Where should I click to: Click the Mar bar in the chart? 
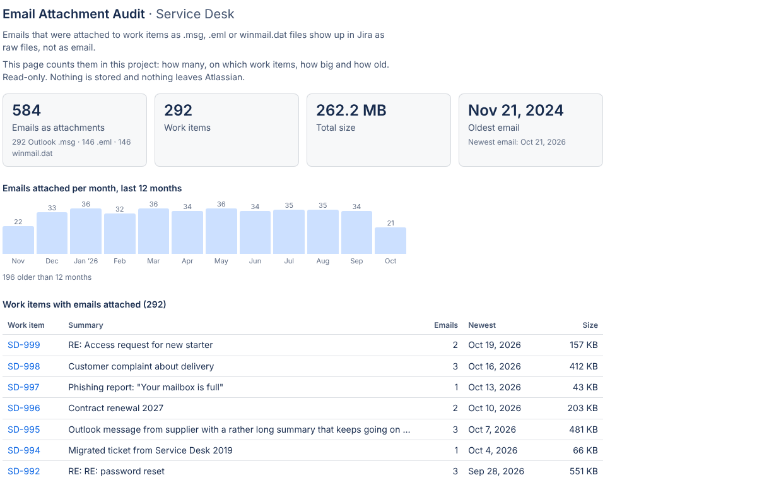153,231
